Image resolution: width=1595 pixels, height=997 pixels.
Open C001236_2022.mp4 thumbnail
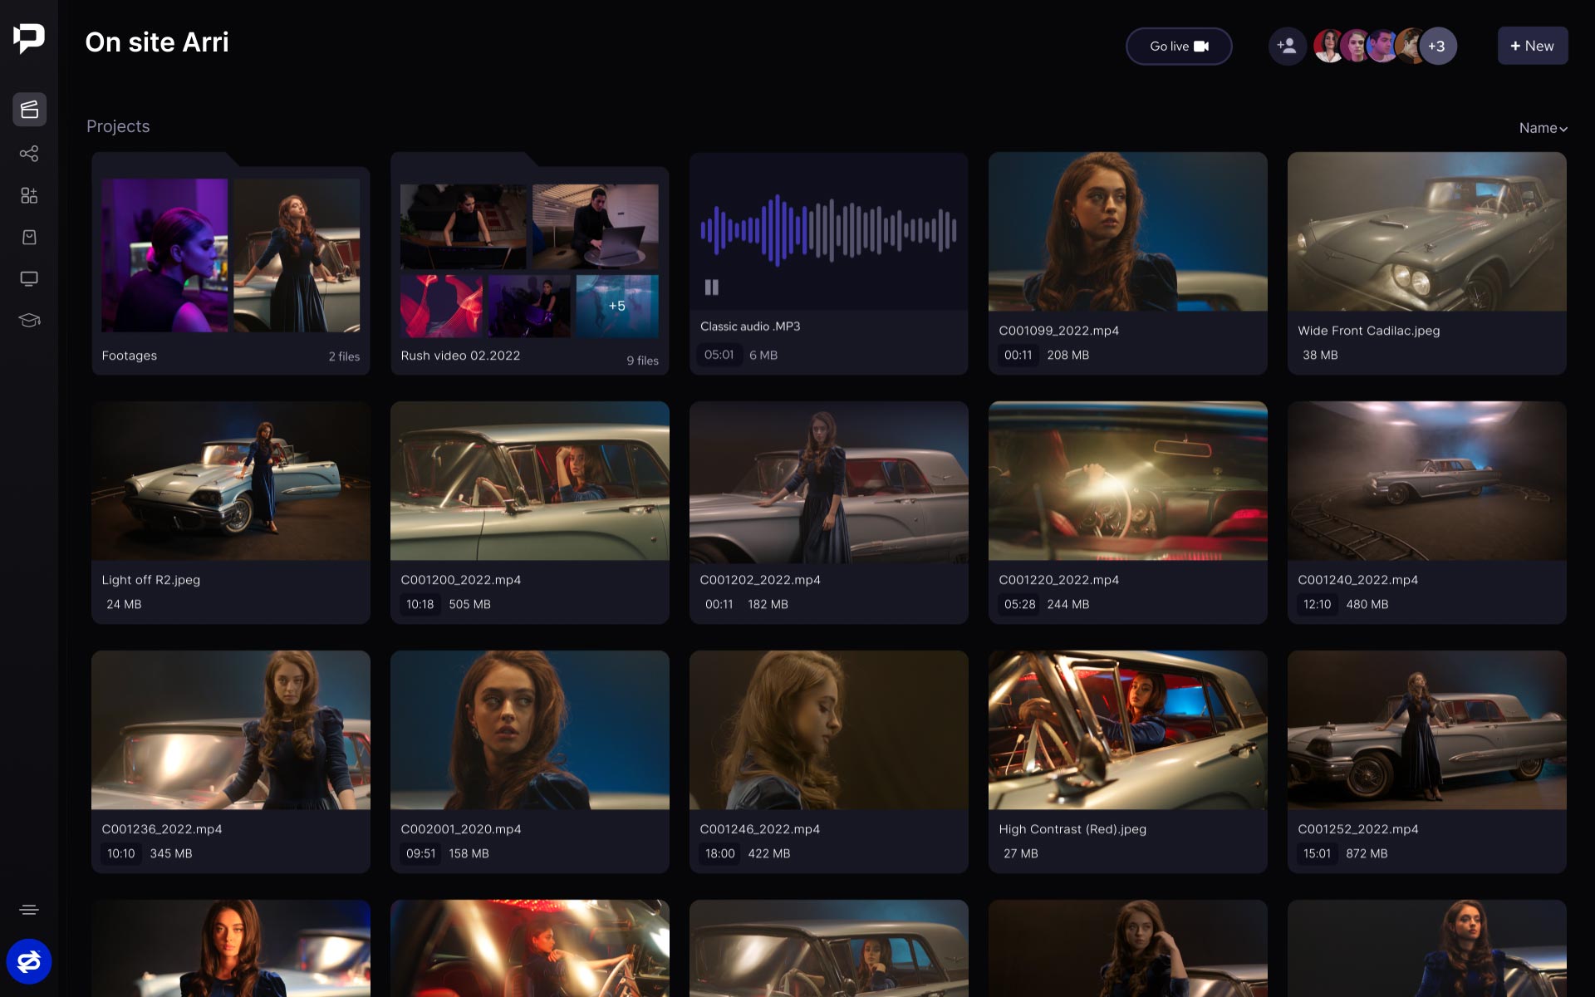coord(231,730)
